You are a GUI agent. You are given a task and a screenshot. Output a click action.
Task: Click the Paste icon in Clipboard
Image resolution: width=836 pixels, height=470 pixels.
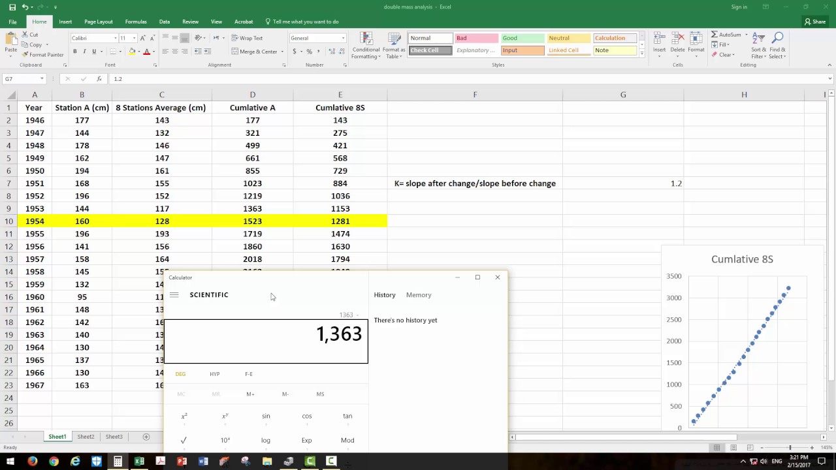pos(10,39)
